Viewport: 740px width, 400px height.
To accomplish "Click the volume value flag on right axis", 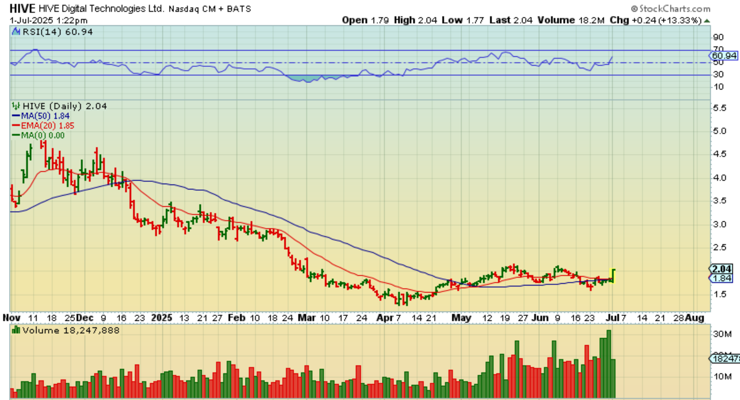I will click(x=725, y=358).
